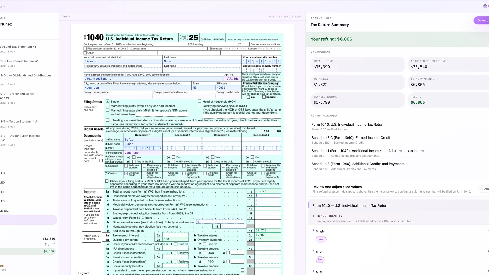Check Presidential Election Campaign You box

[x=248, y=97]
